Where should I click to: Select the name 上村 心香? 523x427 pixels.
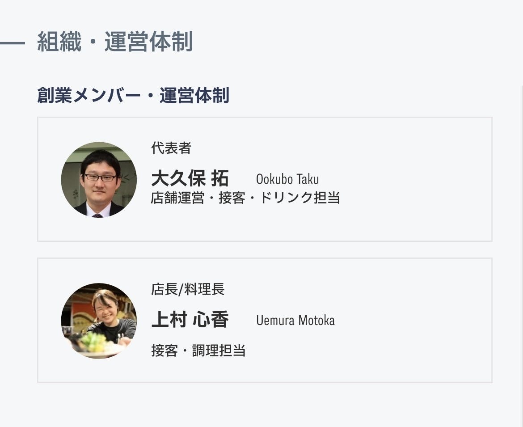190,320
